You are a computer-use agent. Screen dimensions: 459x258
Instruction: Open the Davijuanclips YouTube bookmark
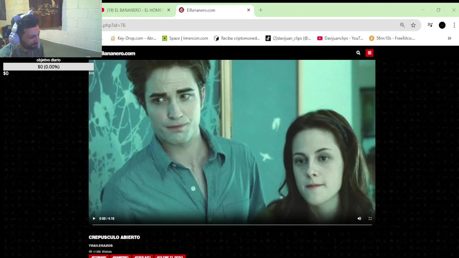340,38
